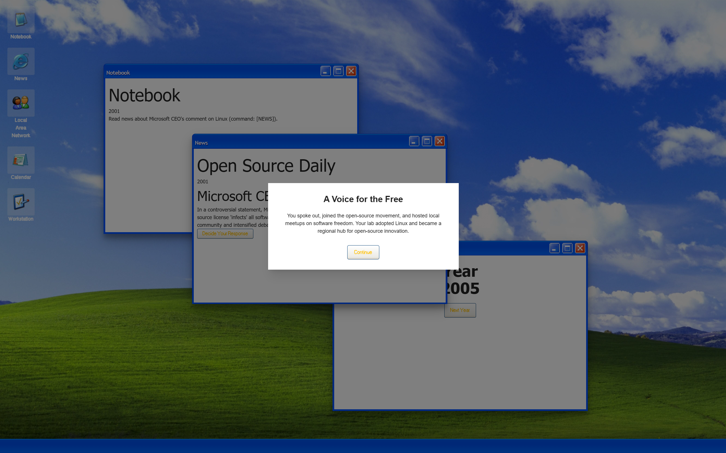This screenshot has width=726, height=453.
Task: Click 'A Voice for the Free' heading
Action: tap(363, 199)
